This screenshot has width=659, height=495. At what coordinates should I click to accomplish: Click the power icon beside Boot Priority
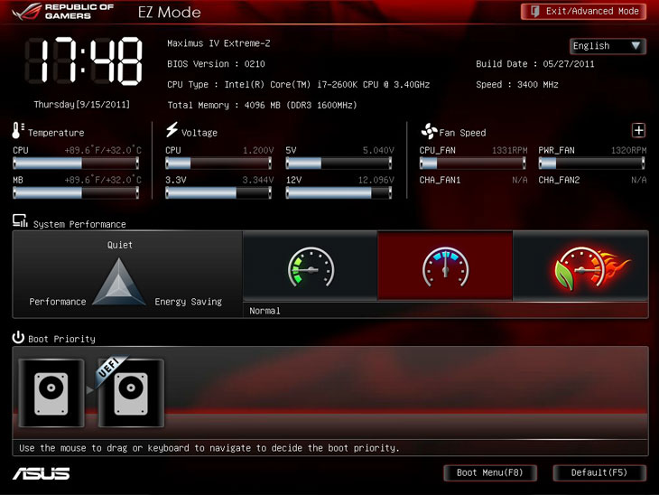(18, 338)
